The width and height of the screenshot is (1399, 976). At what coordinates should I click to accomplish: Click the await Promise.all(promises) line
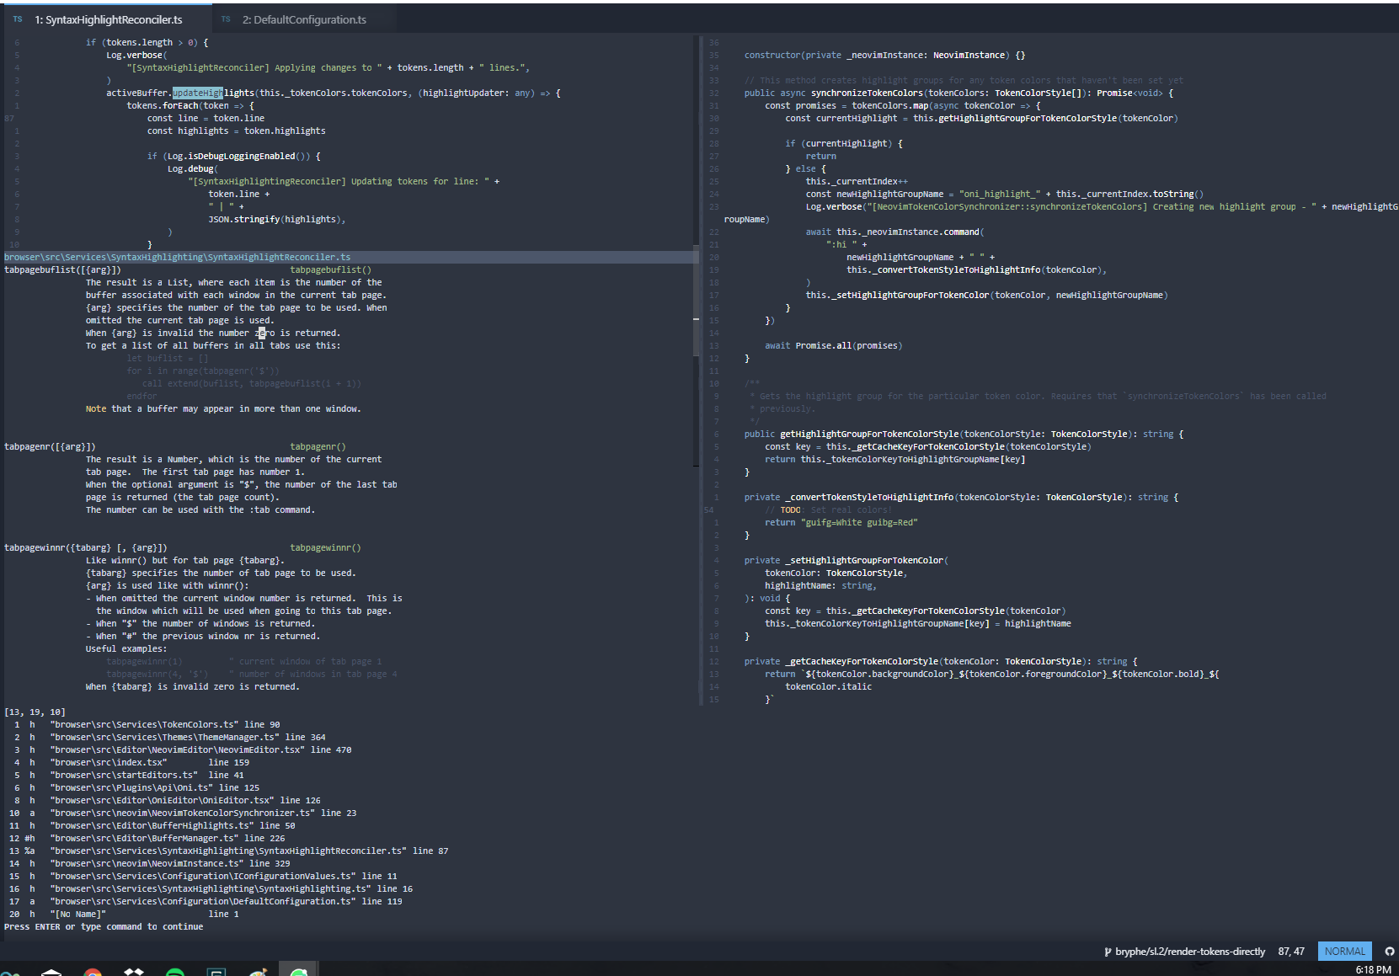(x=833, y=345)
